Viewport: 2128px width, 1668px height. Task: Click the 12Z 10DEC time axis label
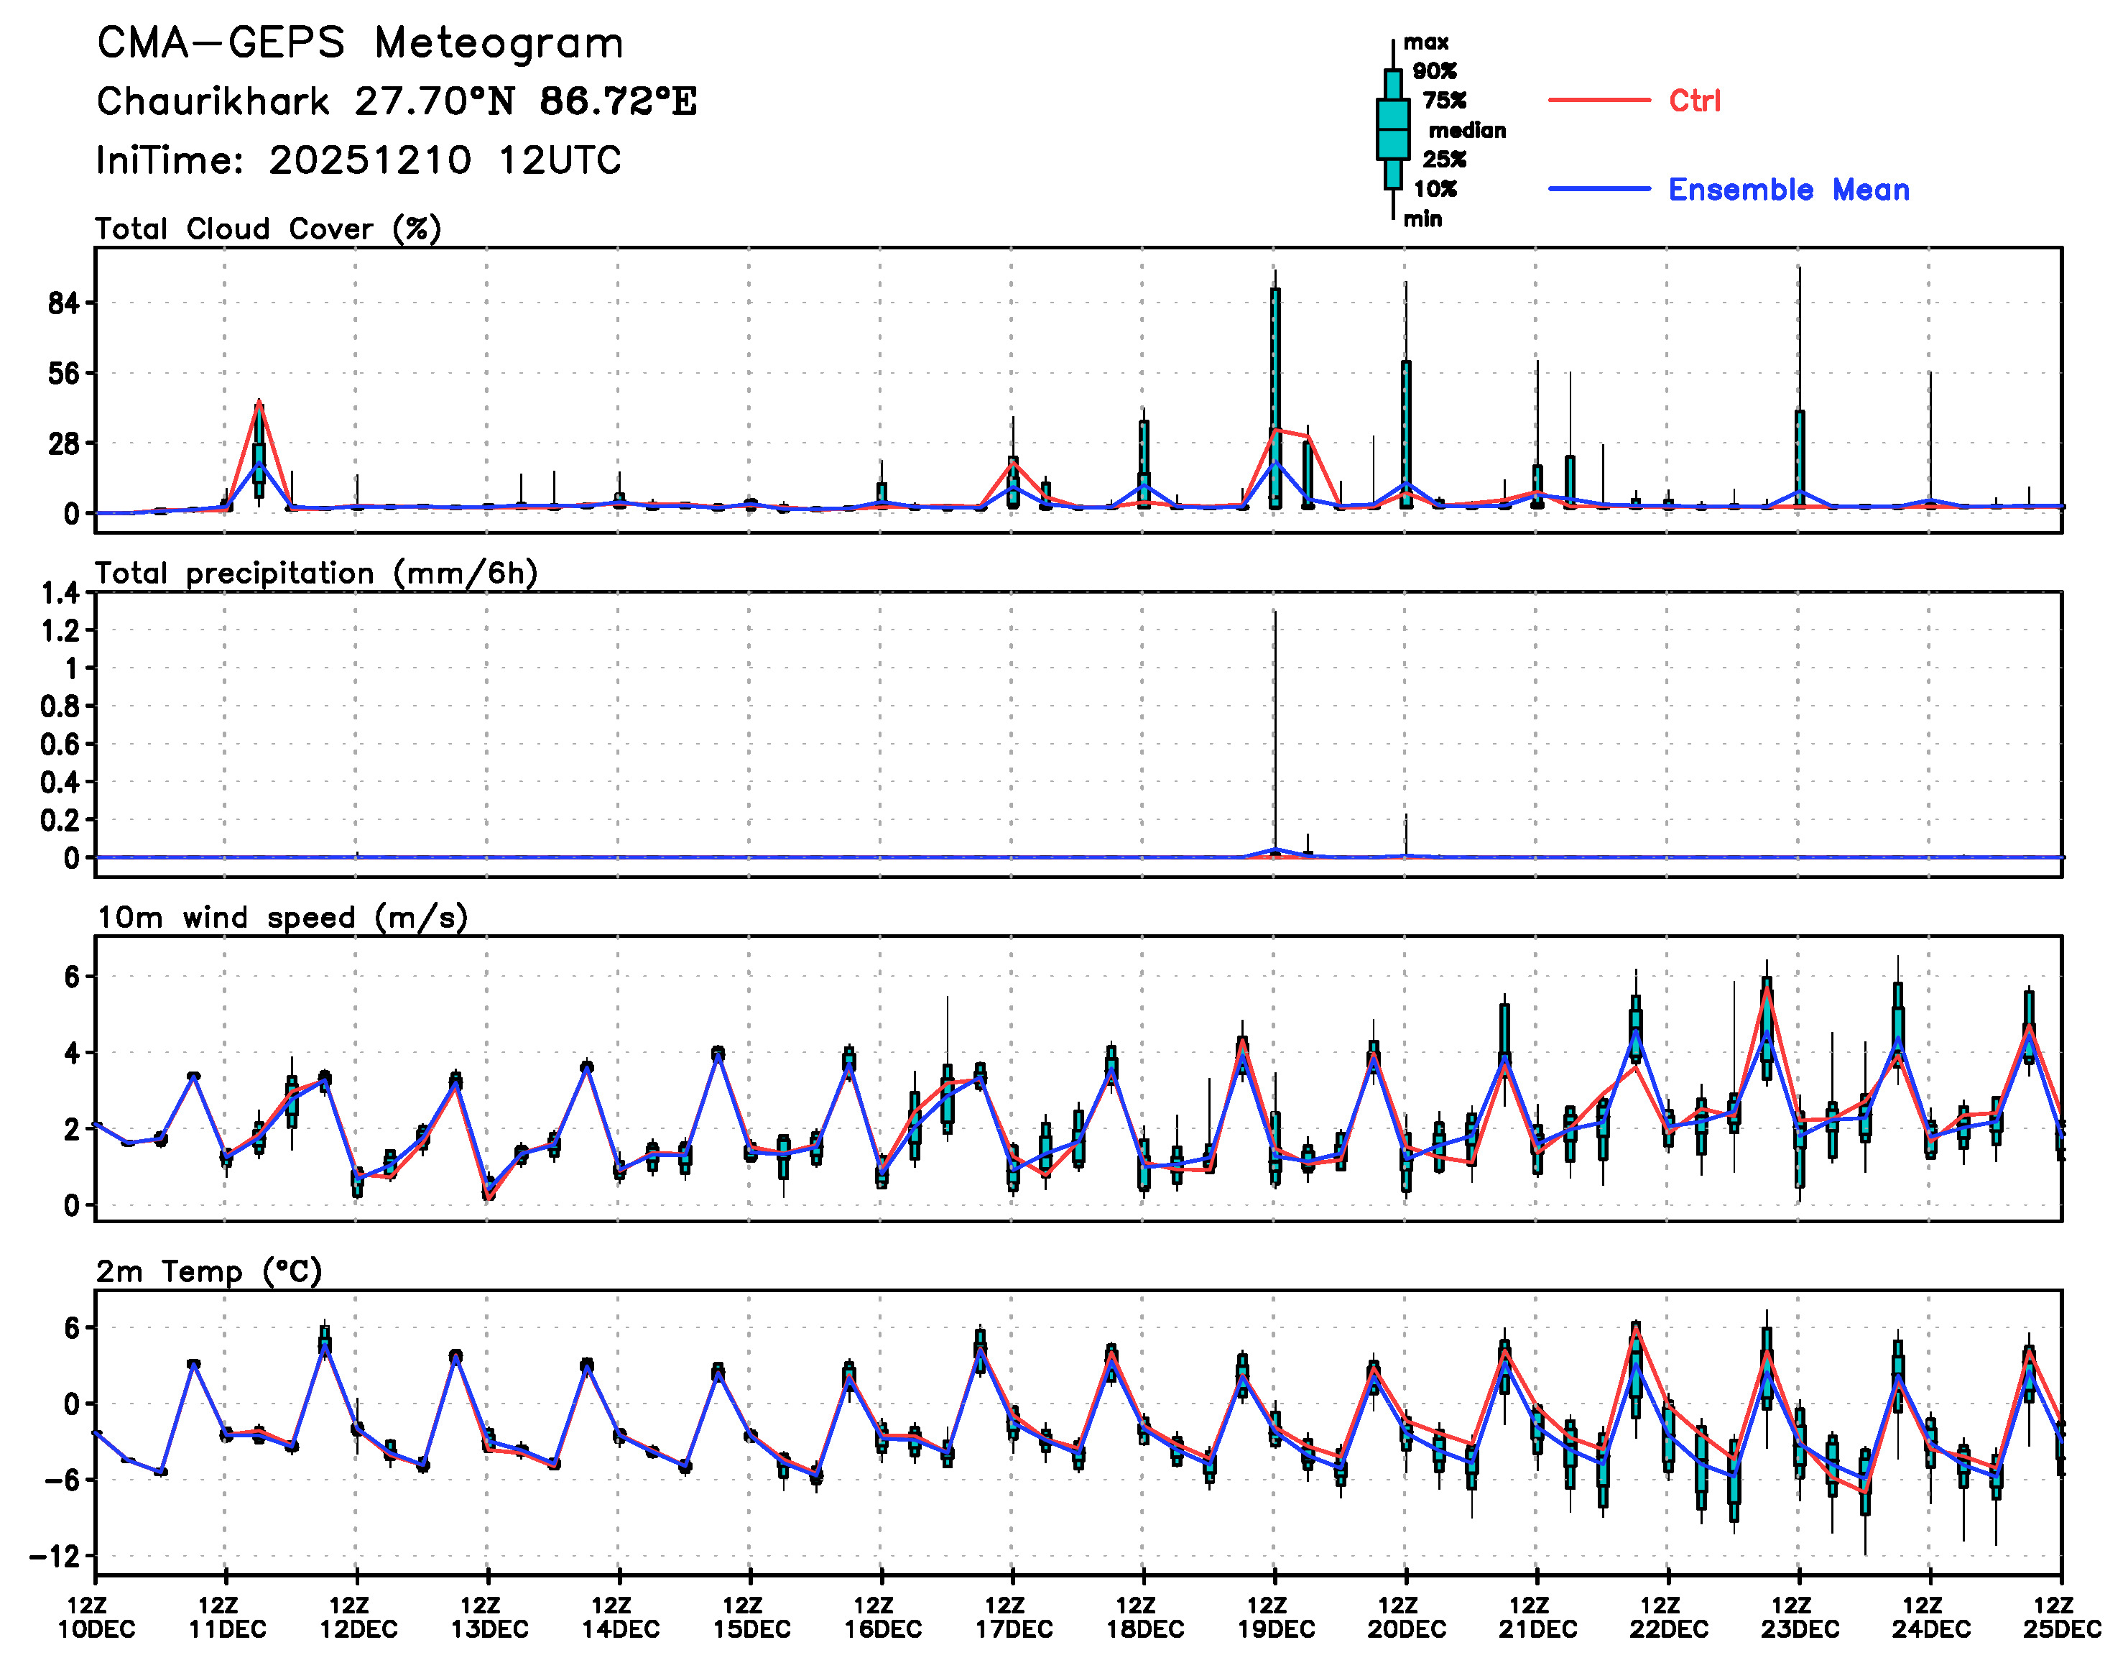(96, 1617)
